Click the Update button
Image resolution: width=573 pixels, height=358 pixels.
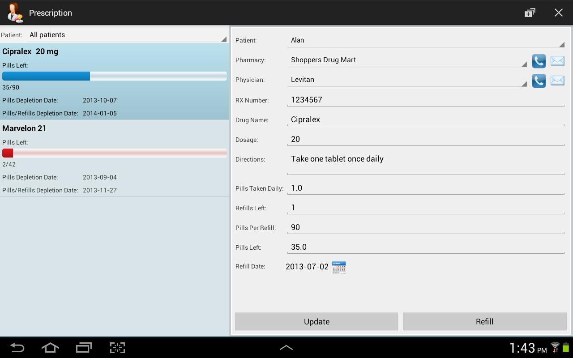pos(316,322)
